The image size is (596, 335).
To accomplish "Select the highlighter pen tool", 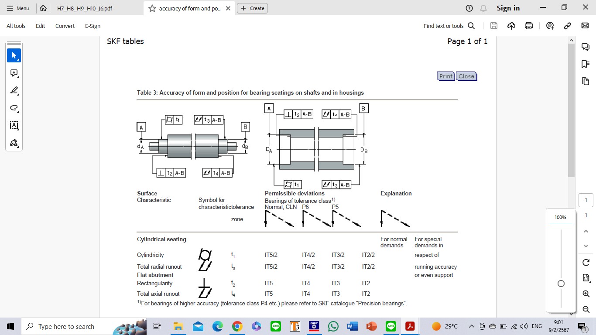I will tap(14, 91).
